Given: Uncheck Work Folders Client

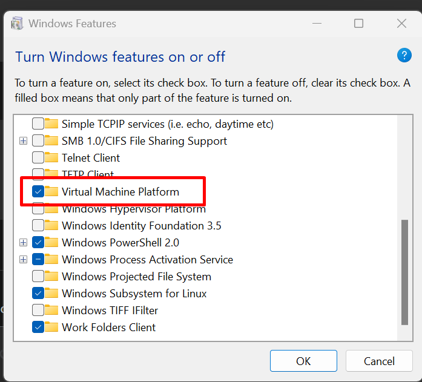Looking at the screenshot, I should [38, 327].
